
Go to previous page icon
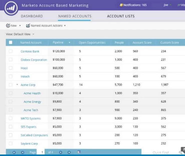[x=23, y=152]
